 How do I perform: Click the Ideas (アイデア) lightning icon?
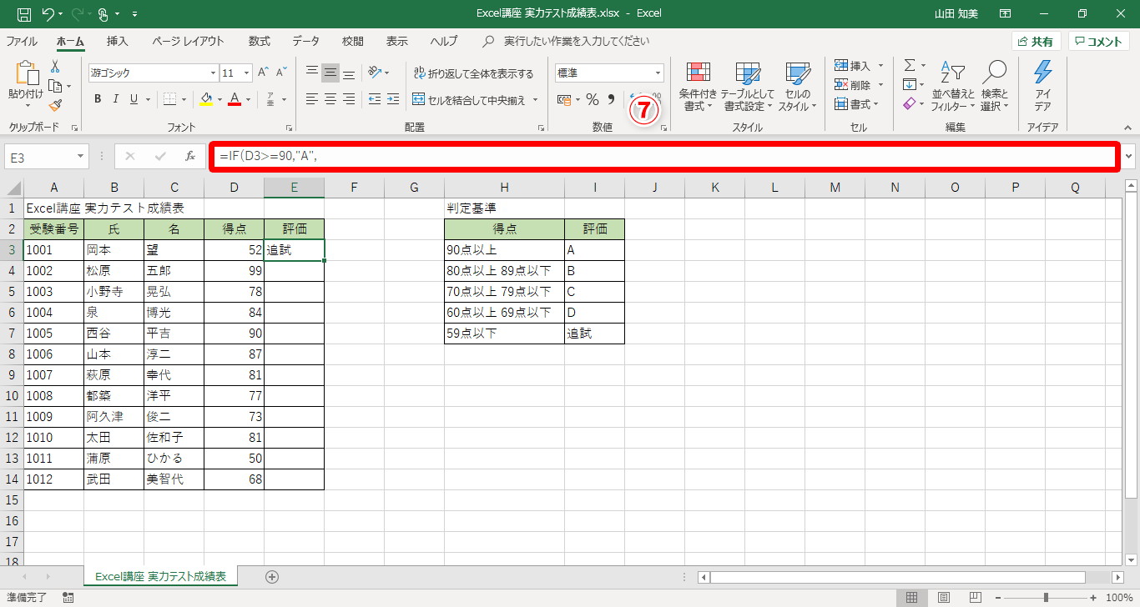(1042, 88)
